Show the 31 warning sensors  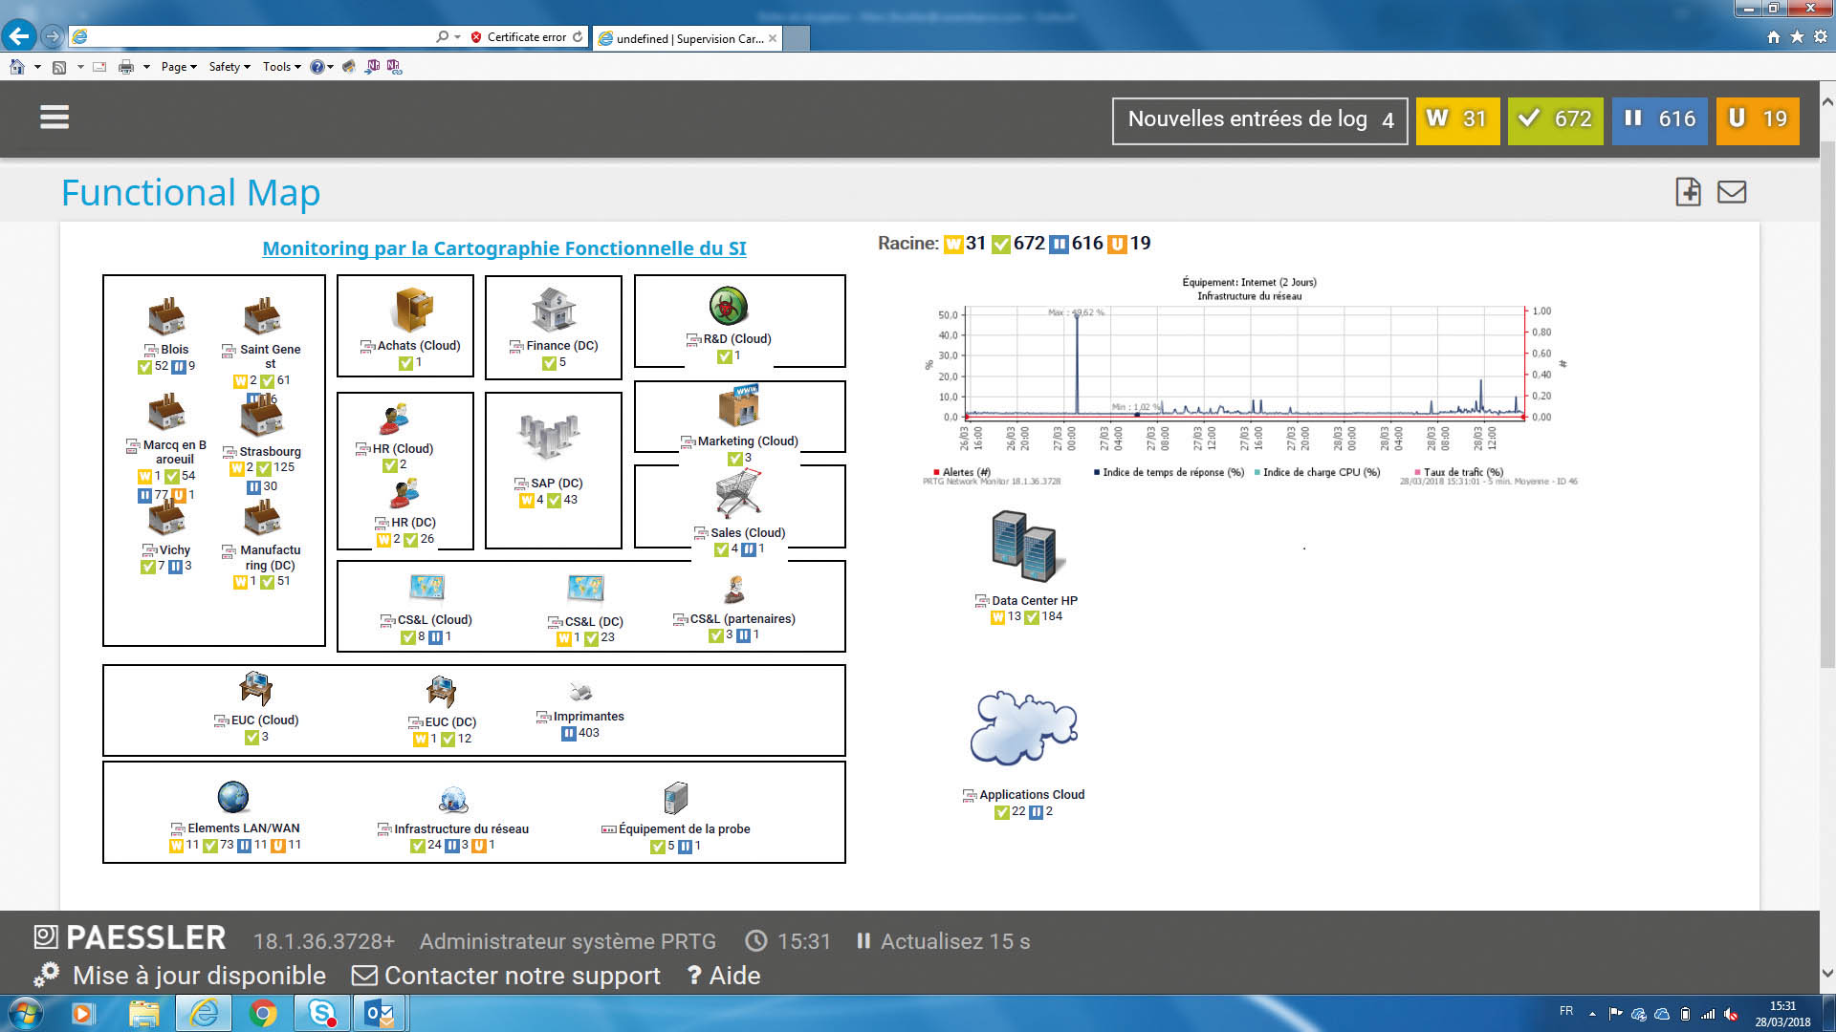pyautogui.click(x=1457, y=120)
